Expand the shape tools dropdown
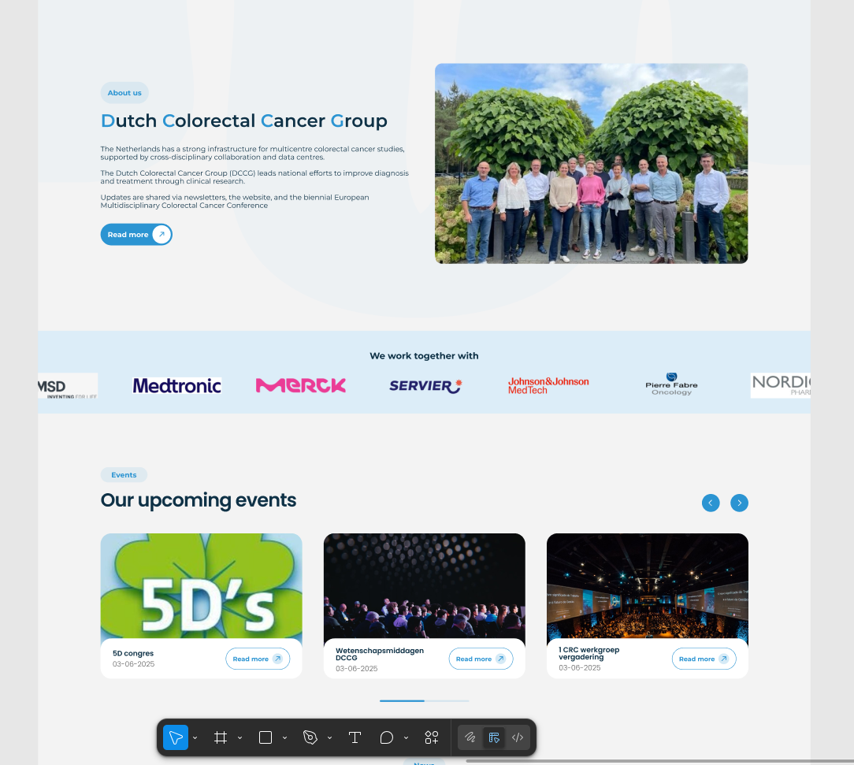The width and height of the screenshot is (854, 765). pos(285,738)
